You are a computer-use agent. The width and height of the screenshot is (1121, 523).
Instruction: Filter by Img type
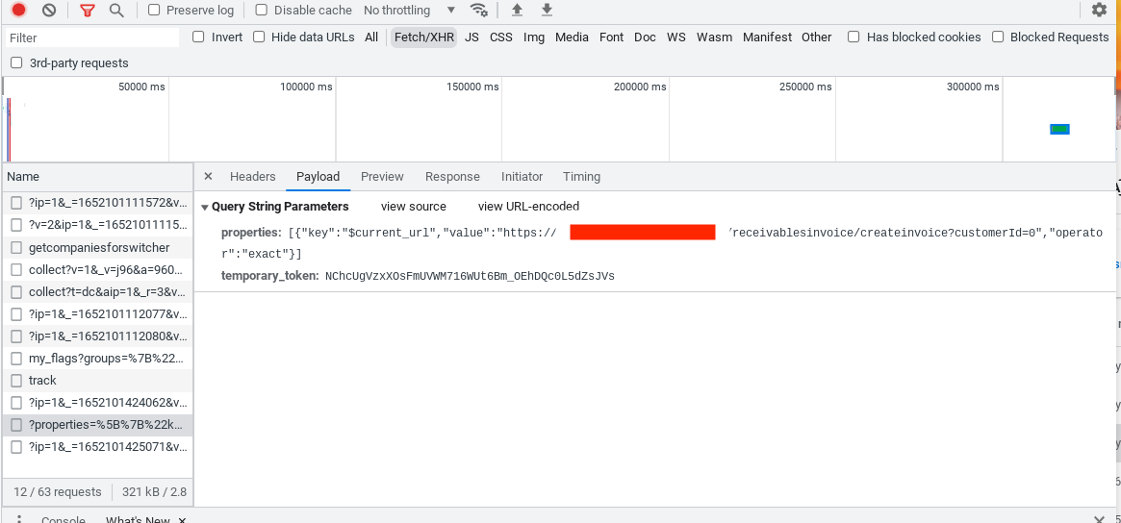[x=534, y=37]
